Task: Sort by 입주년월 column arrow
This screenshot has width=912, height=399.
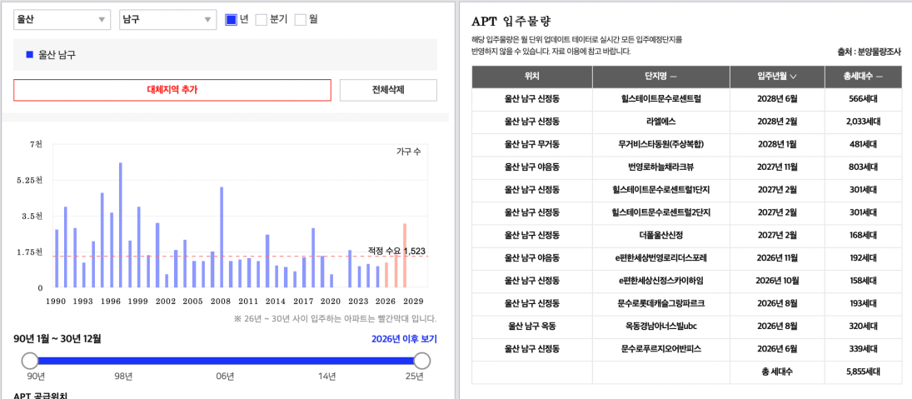Action: point(794,77)
